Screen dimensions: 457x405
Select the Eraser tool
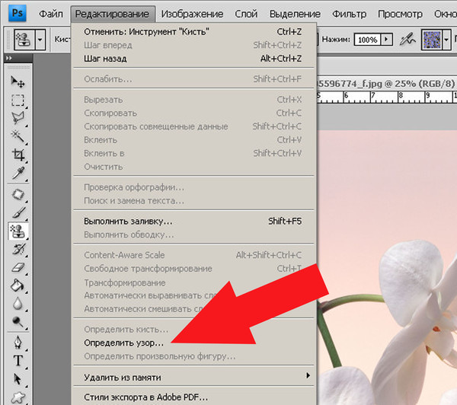tap(18, 267)
